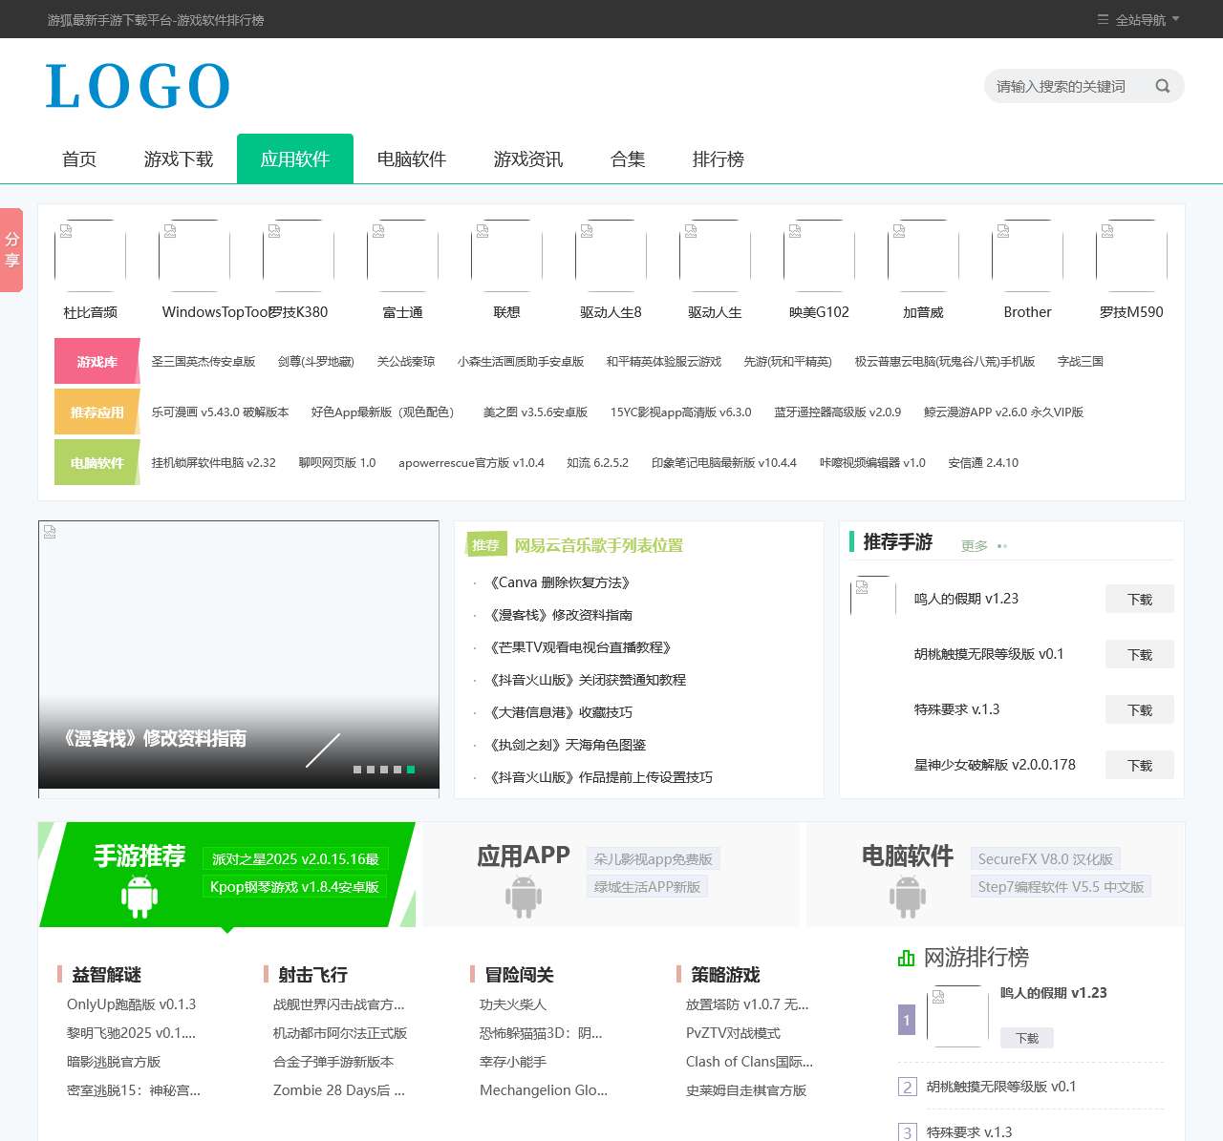Screen dimensions: 1223x1141
Task: Open the 映美G102 app icon
Action: 820,256
